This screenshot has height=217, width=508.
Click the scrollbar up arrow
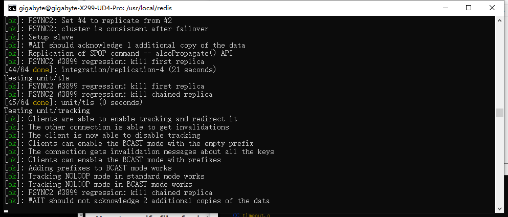coord(499,20)
